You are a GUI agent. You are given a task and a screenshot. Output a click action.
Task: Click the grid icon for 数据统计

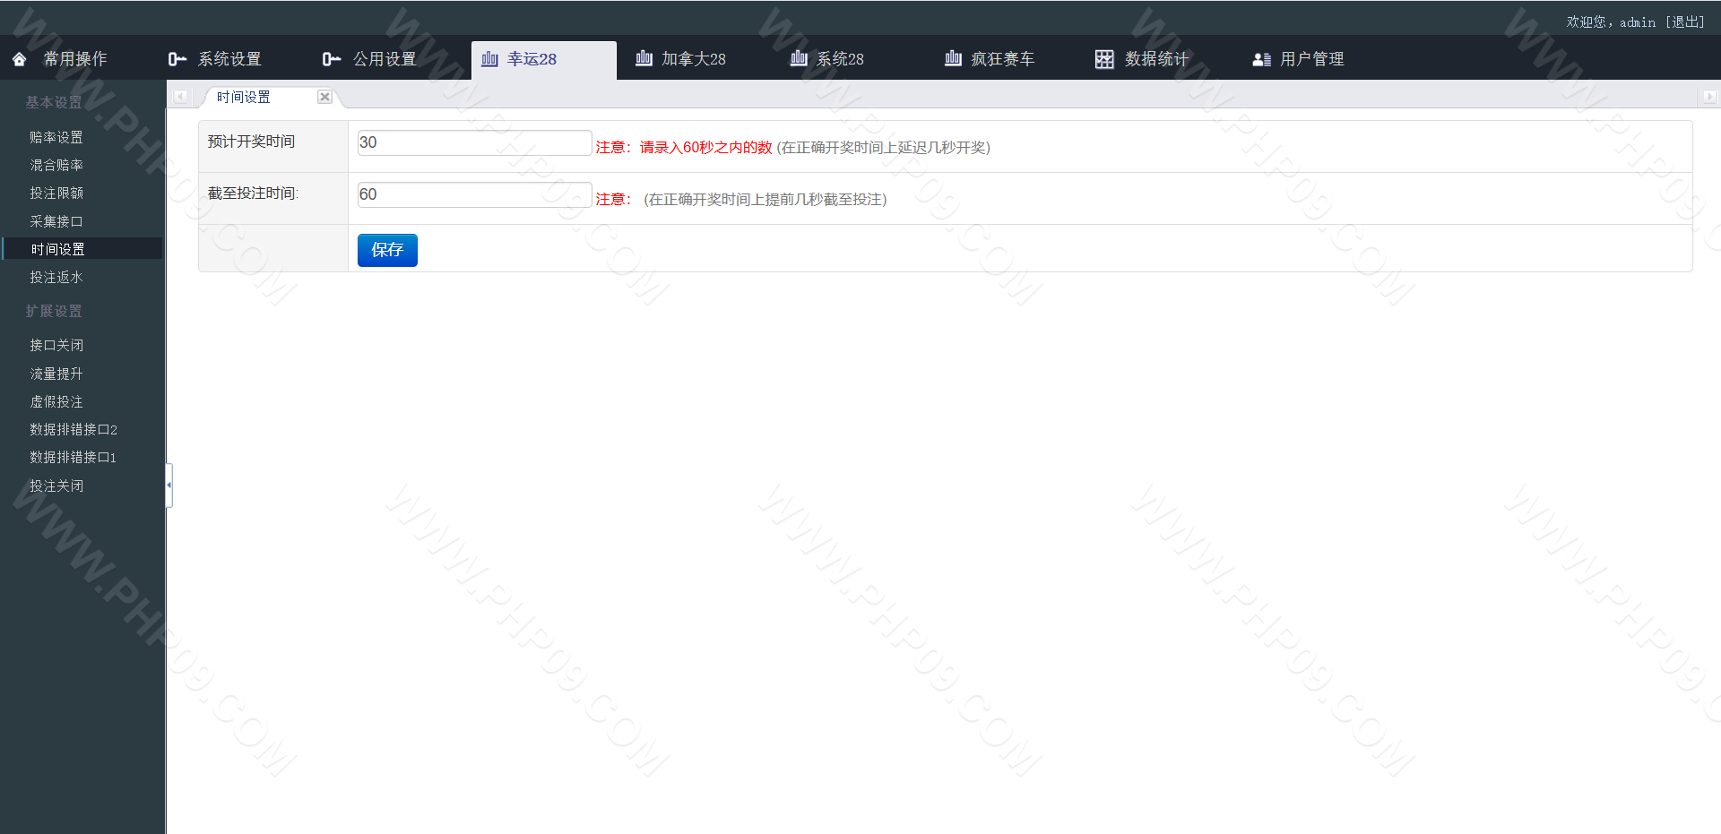pyautogui.click(x=1104, y=59)
